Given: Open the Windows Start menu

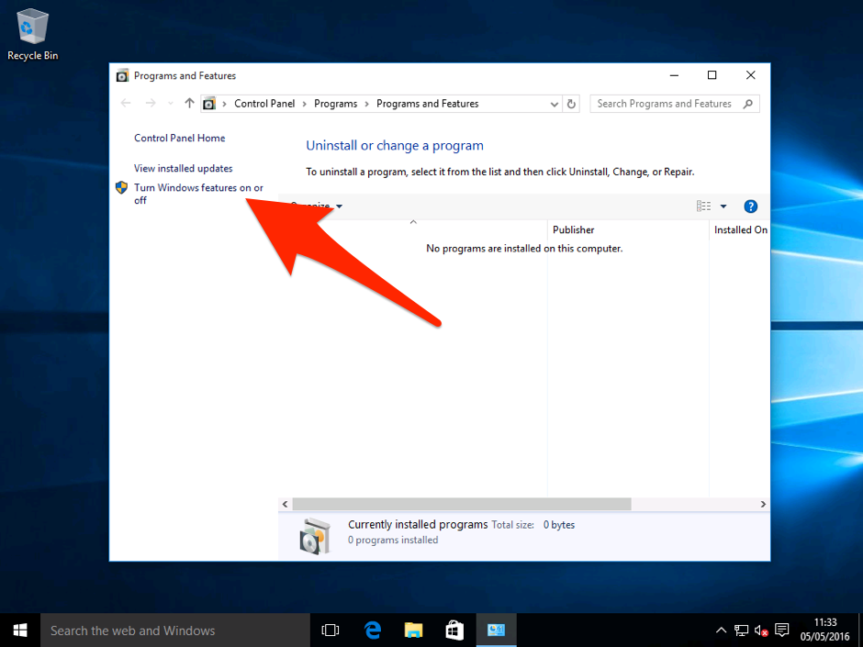Looking at the screenshot, I should pos(20,630).
